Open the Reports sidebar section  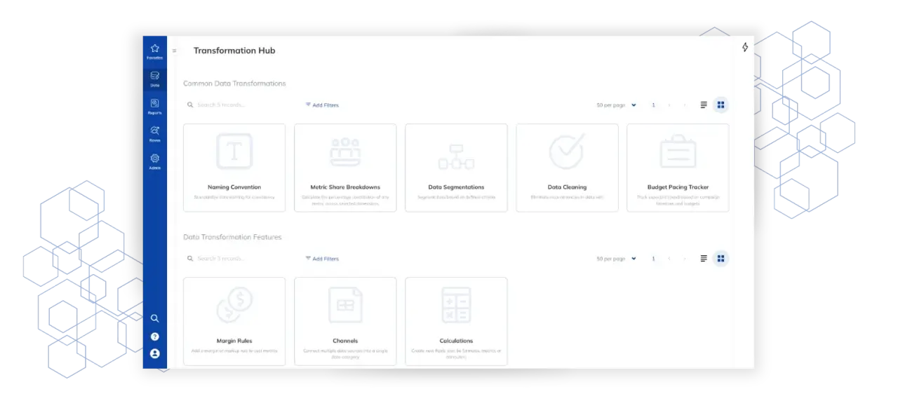click(x=155, y=107)
